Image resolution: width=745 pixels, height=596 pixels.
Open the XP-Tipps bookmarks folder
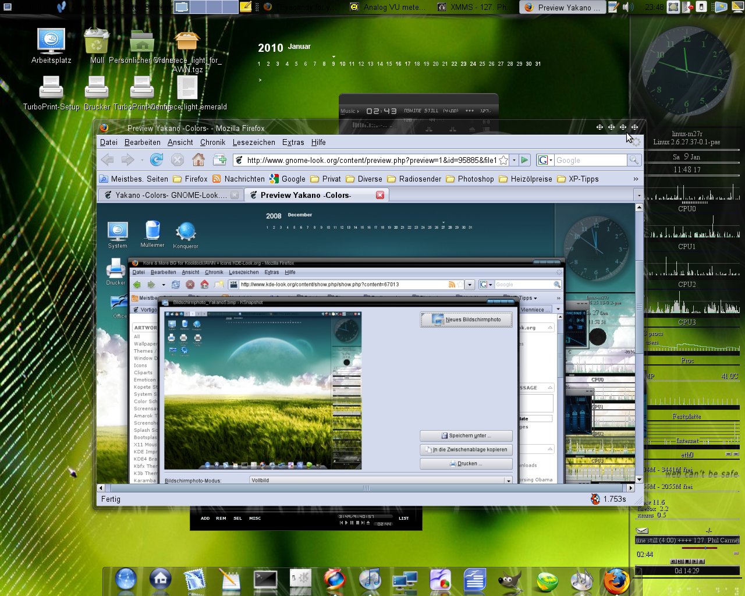577,179
